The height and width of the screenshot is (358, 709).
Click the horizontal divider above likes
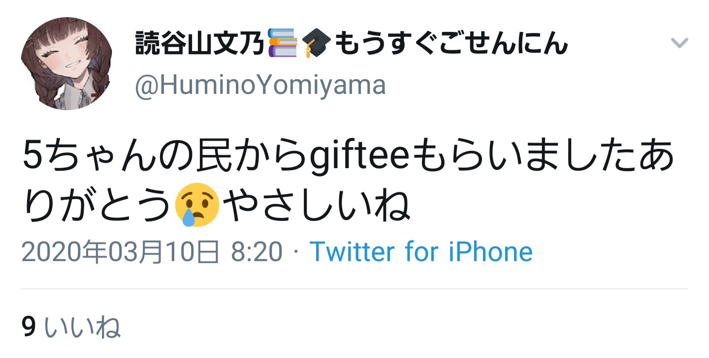[354, 289]
